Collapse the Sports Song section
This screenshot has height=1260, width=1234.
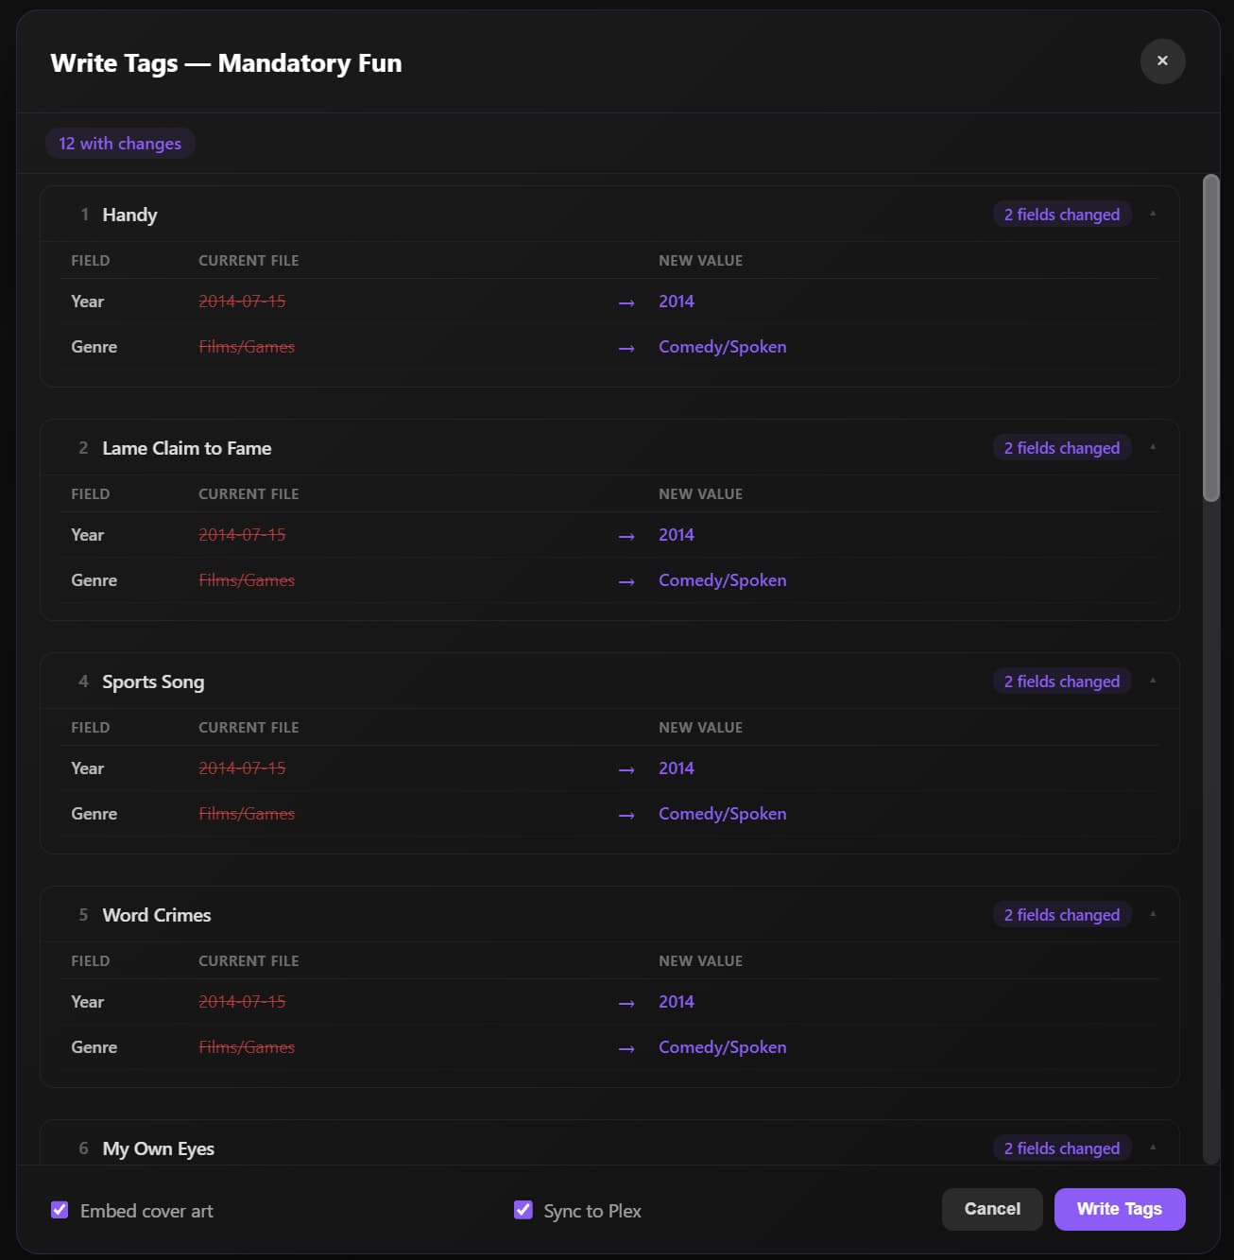[1153, 682]
